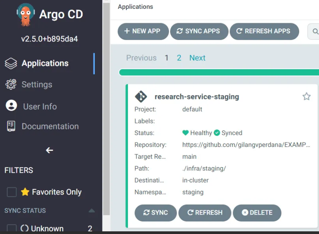The width and height of the screenshot is (319, 234).
Task: Click the Refresh Apps button
Action: pyautogui.click(x=264, y=31)
